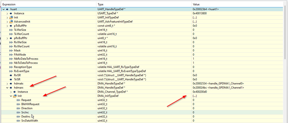Click the Init struct icon under huart

click(x=11, y=18)
